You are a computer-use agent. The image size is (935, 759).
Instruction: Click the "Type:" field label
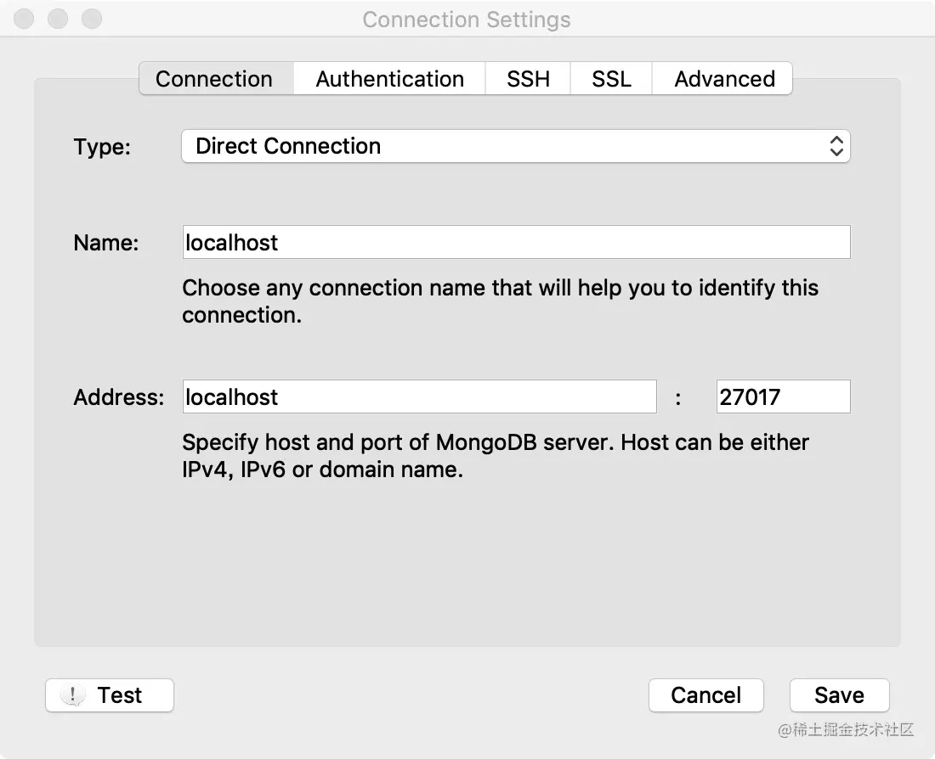pyautogui.click(x=102, y=148)
